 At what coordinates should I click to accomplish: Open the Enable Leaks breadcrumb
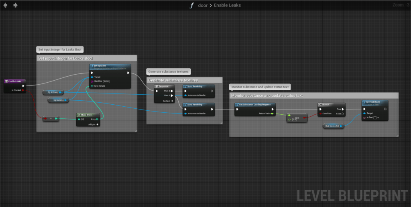click(x=227, y=5)
